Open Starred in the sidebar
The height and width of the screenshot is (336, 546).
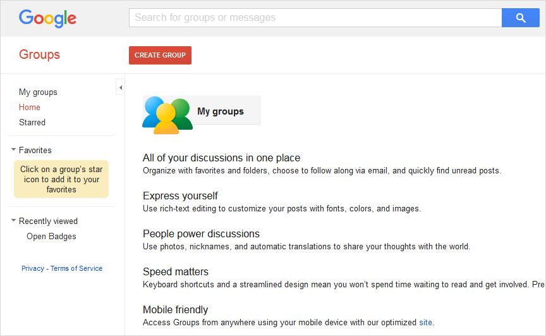coord(32,123)
